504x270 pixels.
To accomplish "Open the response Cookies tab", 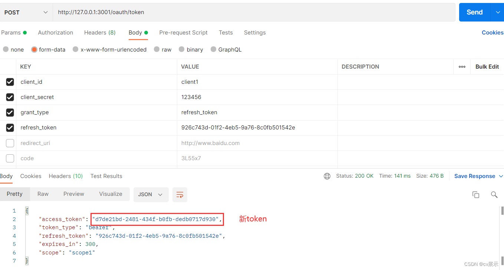I will coord(31,176).
